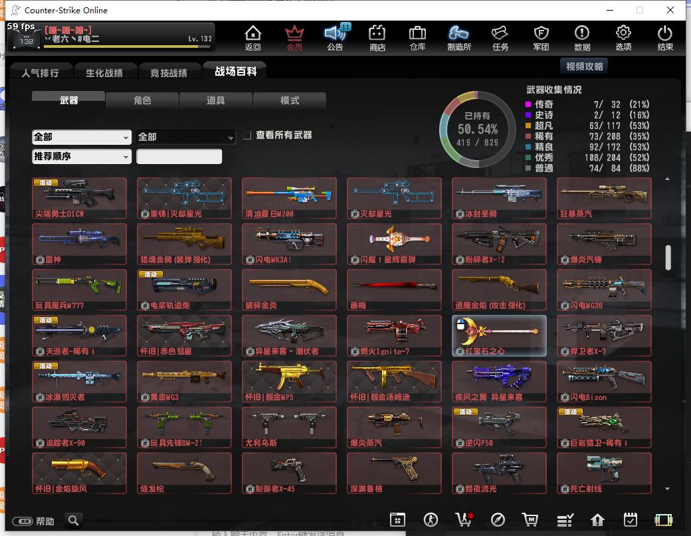Switch to the 人气排行 tab
This screenshot has width=691, height=536.
[40, 72]
